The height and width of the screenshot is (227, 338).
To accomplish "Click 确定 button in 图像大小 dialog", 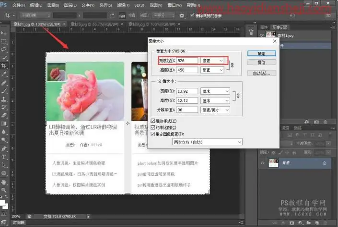I will click(x=261, y=54).
